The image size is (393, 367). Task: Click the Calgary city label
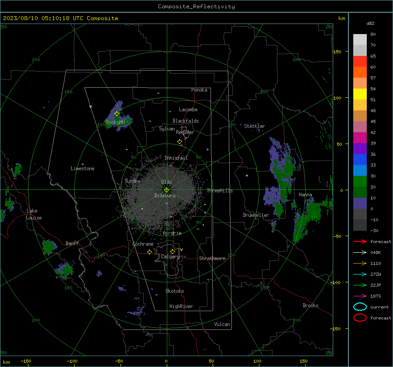(170, 257)
